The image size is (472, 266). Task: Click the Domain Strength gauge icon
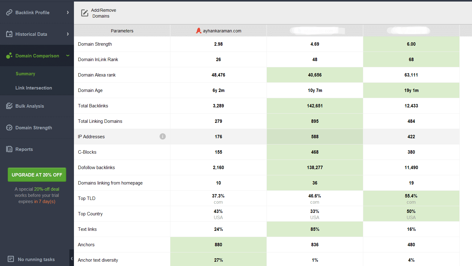(9, 127)
